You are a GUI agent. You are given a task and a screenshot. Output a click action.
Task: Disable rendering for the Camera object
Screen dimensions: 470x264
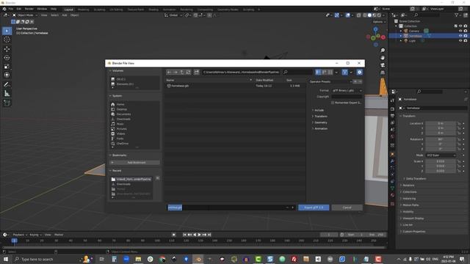coord(466,31)
